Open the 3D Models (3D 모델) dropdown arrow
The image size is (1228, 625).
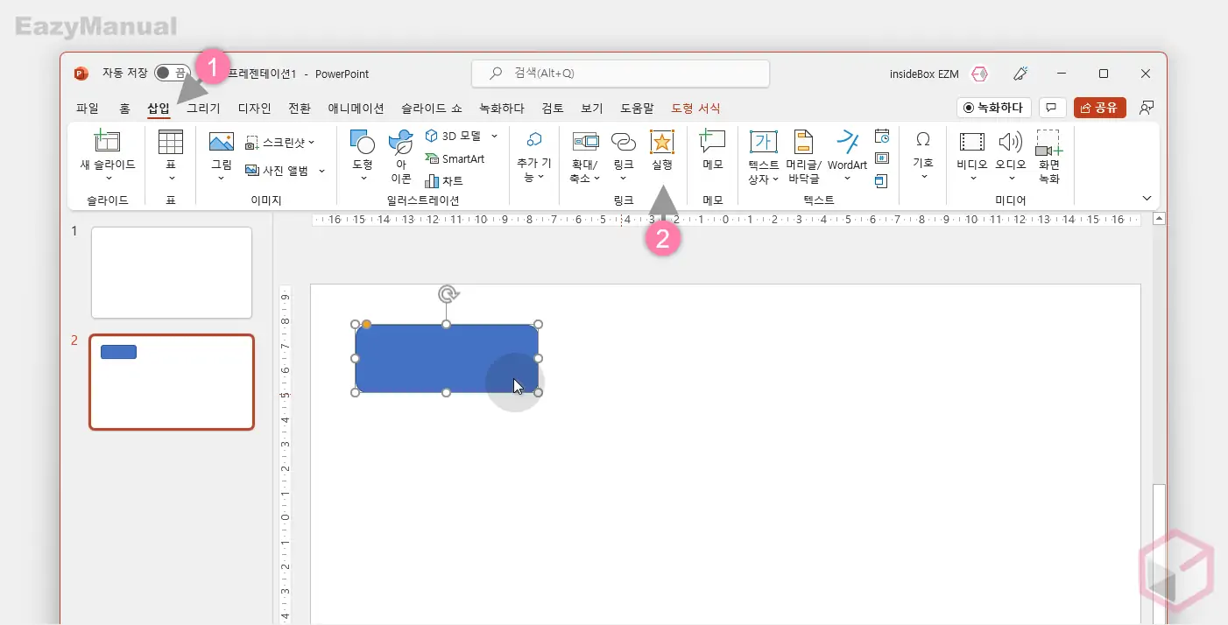point(494,136)
